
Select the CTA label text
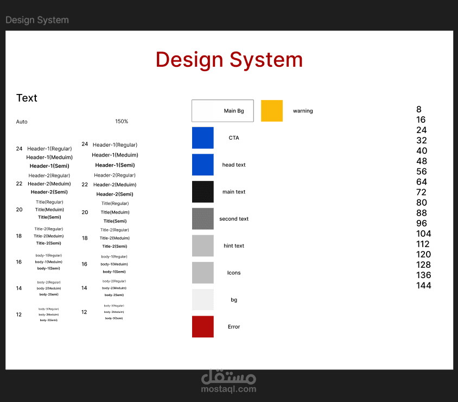[x=234, y=137]
